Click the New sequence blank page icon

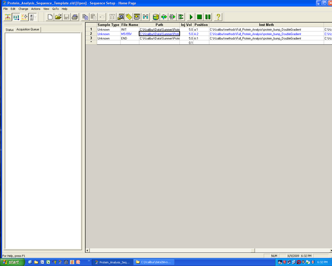pos(50,17)
